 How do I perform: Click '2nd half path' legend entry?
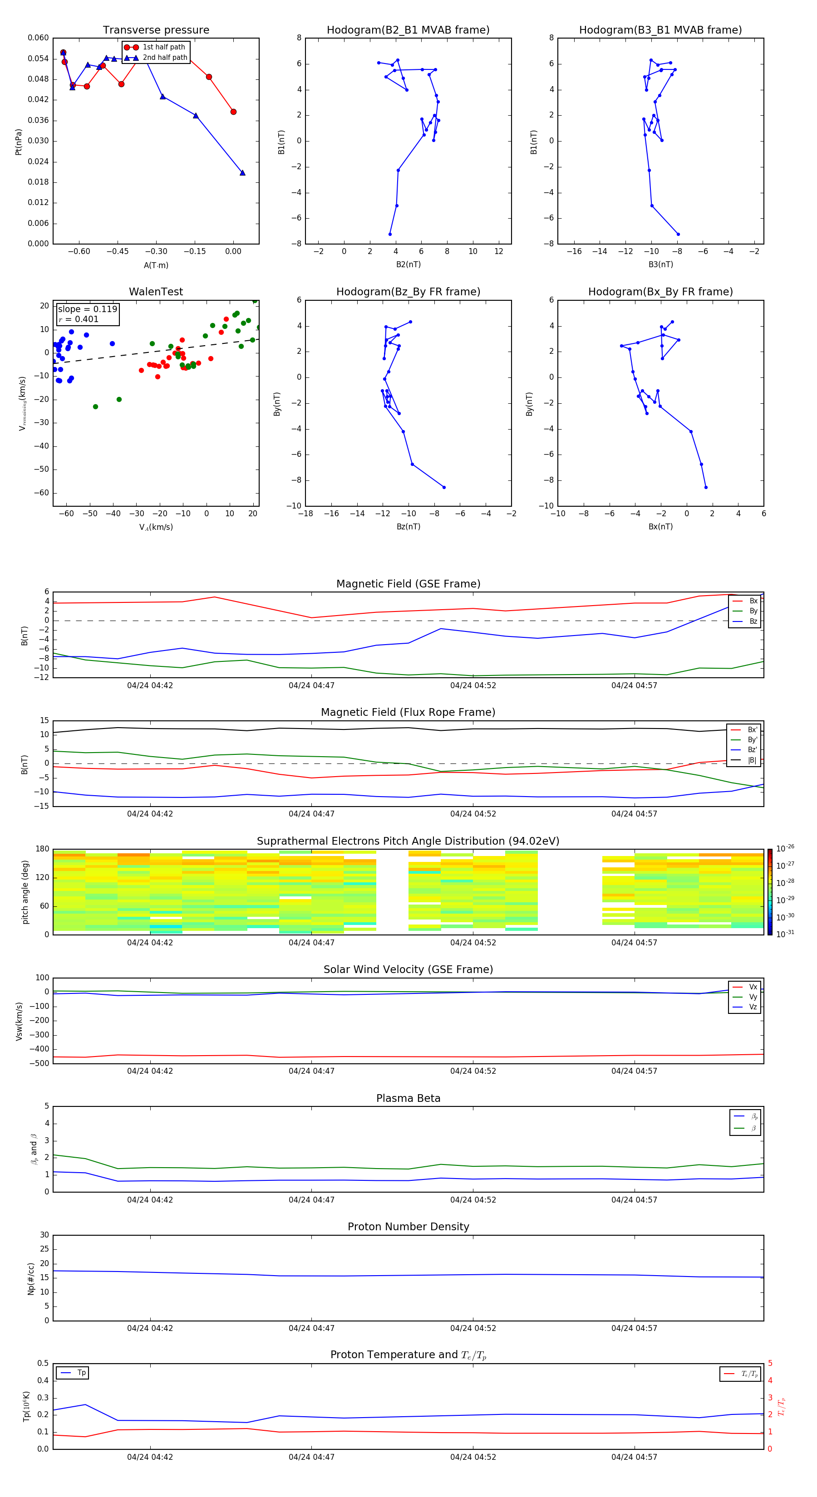155,58
